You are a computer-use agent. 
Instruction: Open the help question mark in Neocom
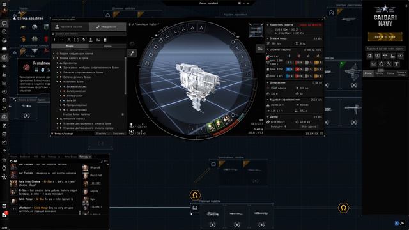coord(4,151)
